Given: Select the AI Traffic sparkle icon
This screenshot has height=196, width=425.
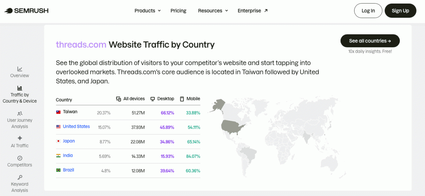Looking at the screenshot, I should tap(20, 138).
